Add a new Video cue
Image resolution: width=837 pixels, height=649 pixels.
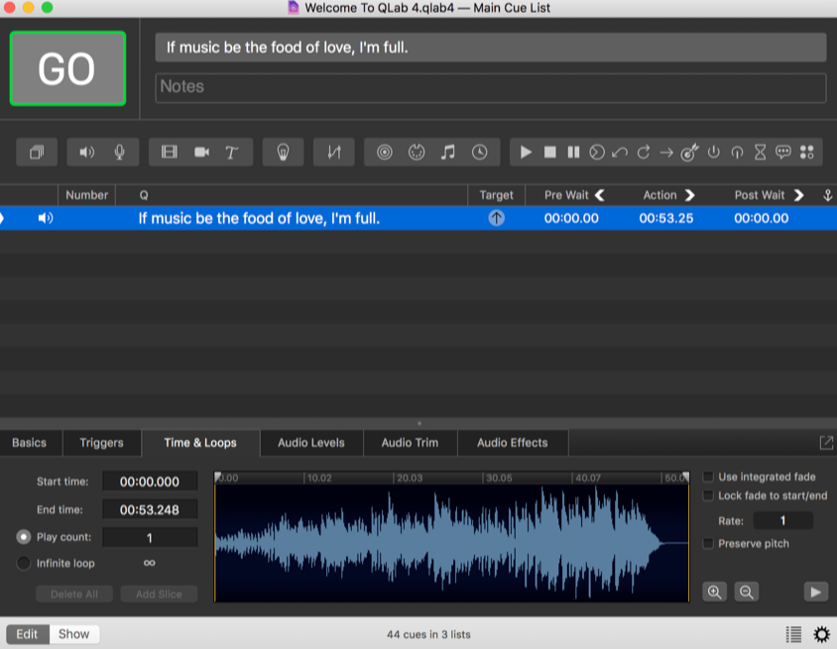pos(170,153)
